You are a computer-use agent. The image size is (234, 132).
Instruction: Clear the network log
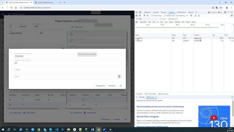[x=140, y=15]
